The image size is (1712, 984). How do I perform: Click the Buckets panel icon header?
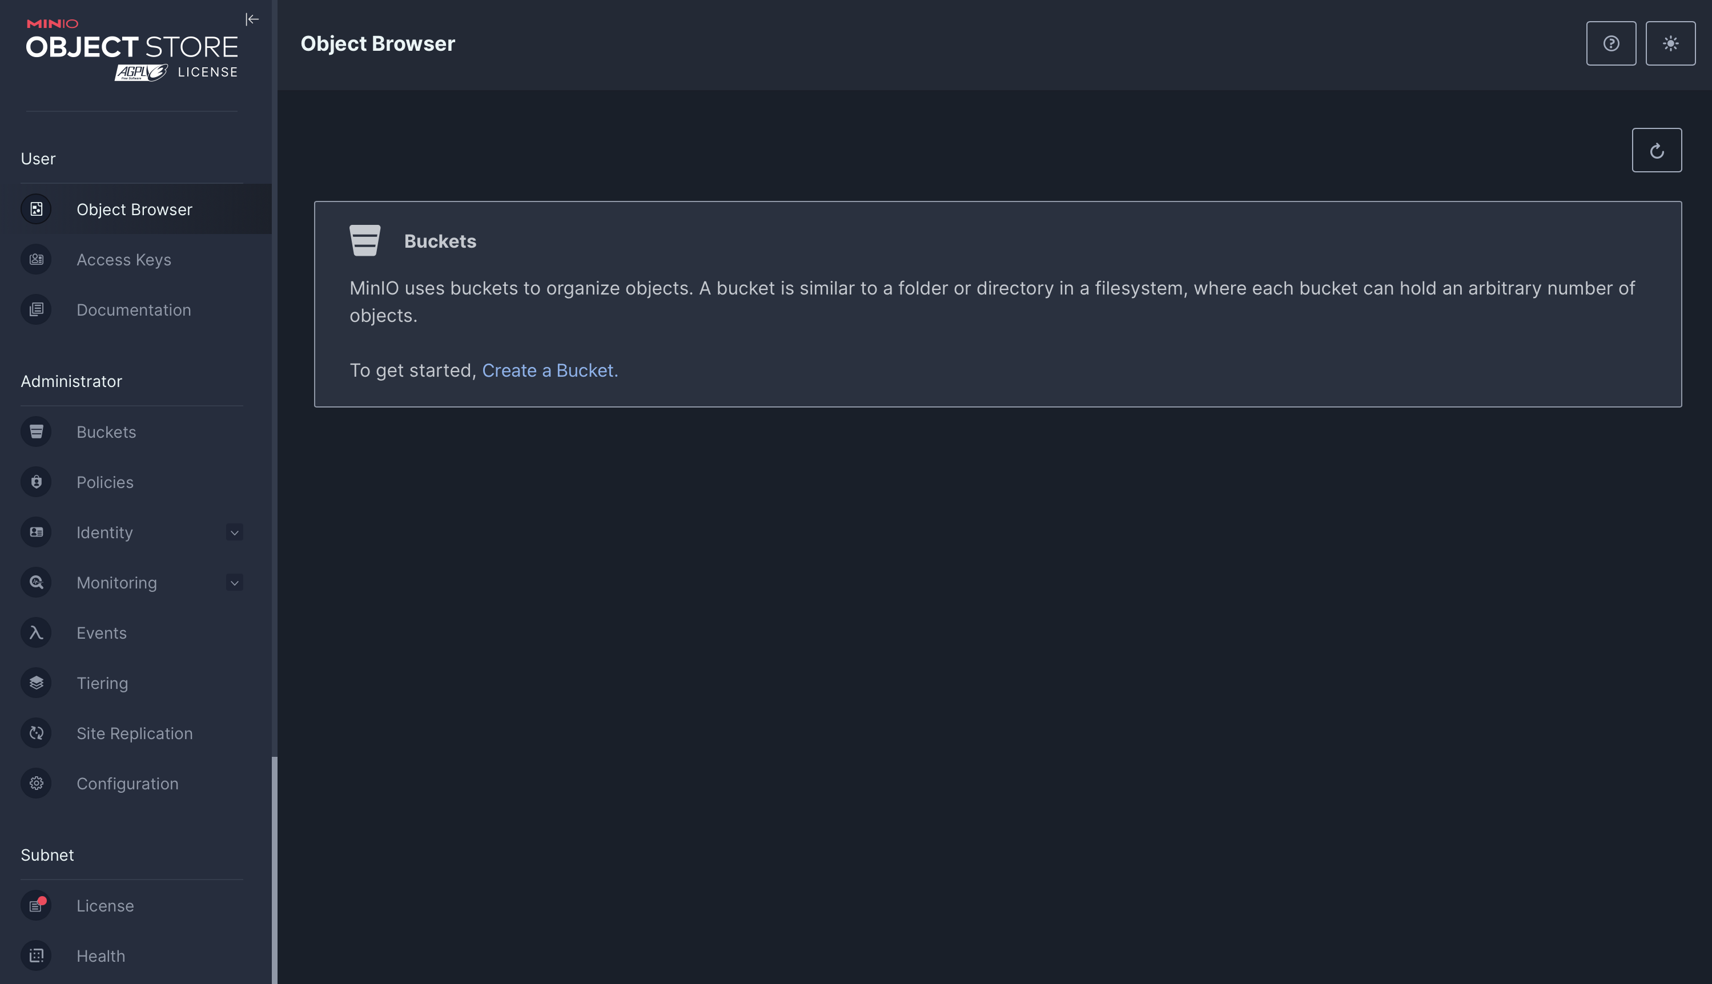point(363,240)
